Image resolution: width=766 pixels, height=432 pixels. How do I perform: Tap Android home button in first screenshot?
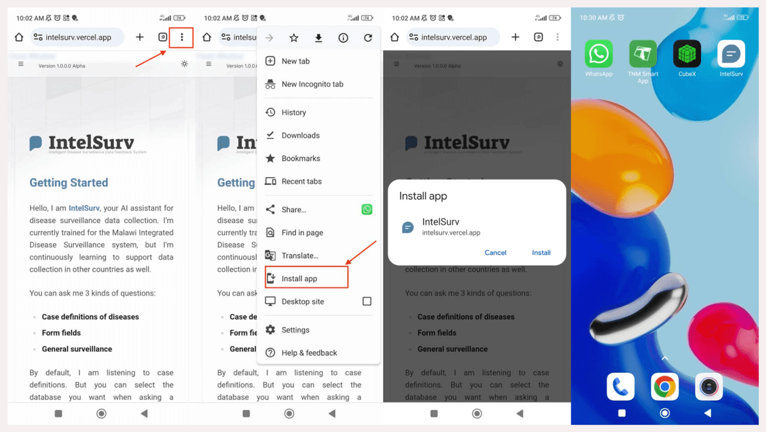point(101,414)
